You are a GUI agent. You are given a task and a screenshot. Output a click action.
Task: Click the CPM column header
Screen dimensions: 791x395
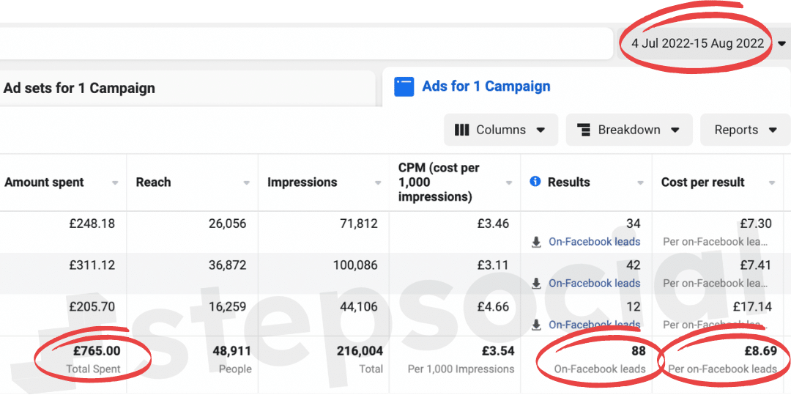click(439, 182)
